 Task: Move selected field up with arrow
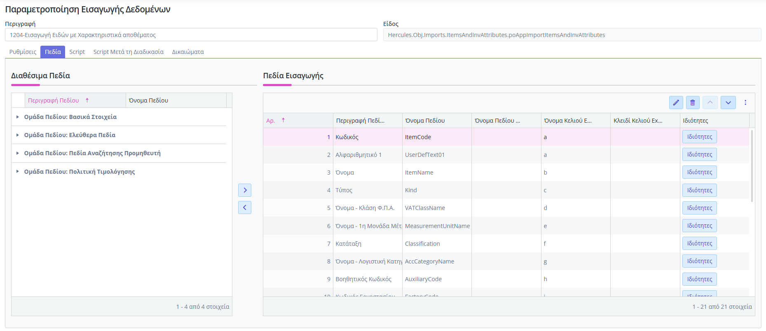710,103
